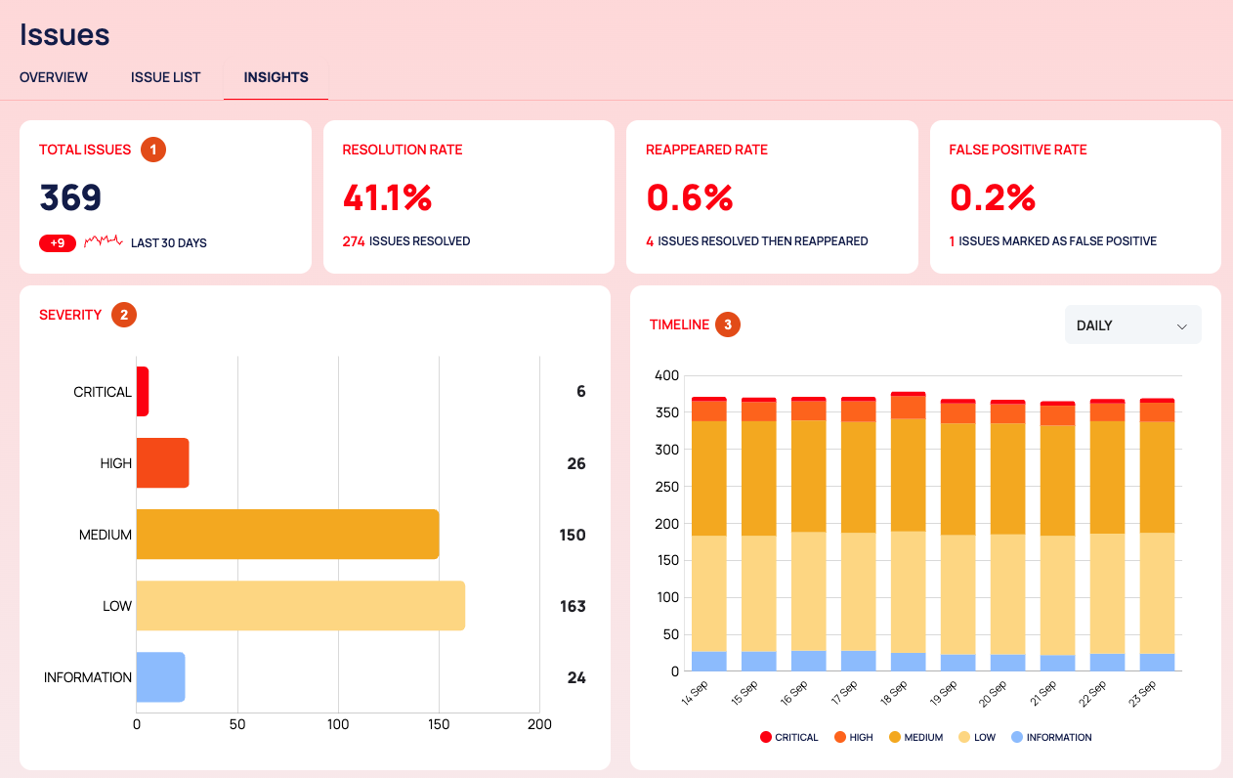Click the Total Issues card title
The width and height of the screenshot is (1233, 778).
[85, 150]
